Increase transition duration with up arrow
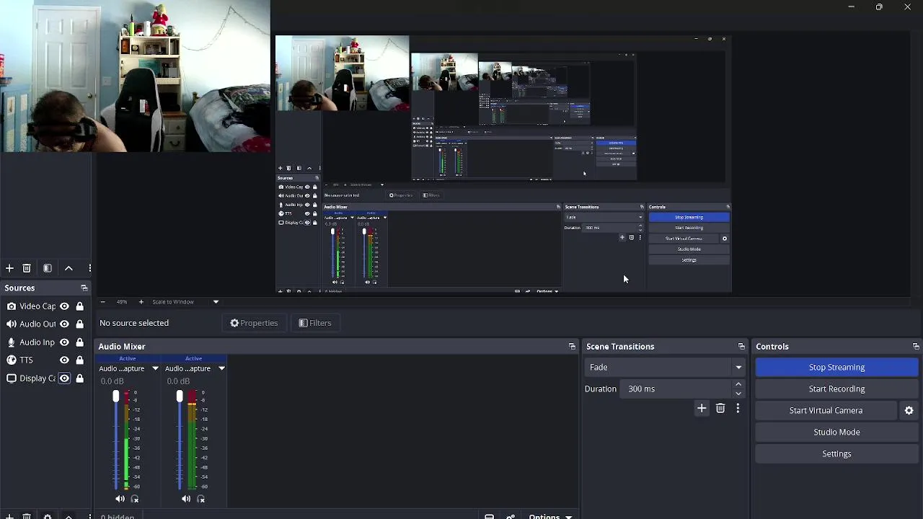This screenshot has width=923, height=519. click(x=738, y=384)
